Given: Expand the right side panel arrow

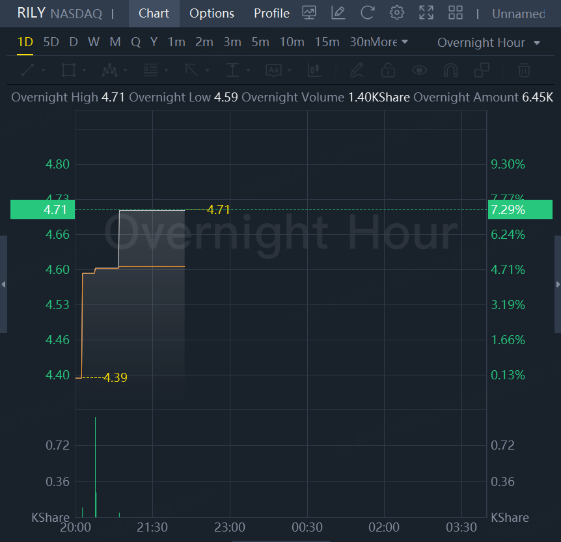Looking at the screenshot, I should 558,284.
